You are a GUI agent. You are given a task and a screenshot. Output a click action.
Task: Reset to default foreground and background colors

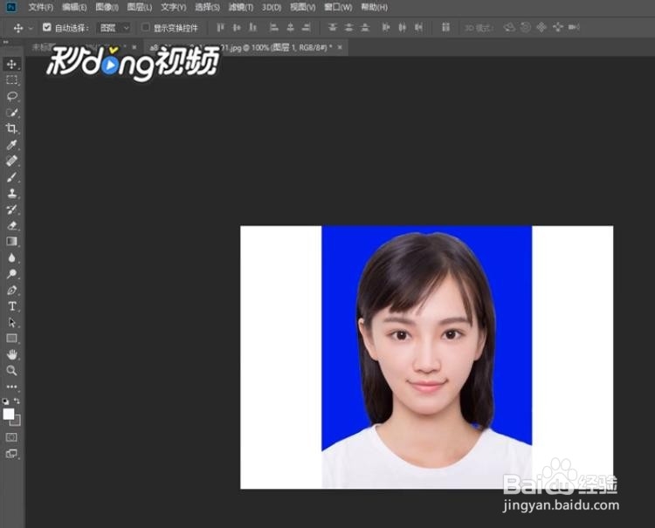click(x=5, y=401)
